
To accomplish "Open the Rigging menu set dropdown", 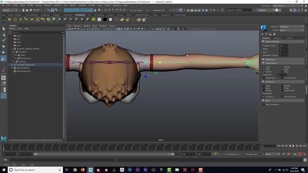I will click(10, 10).
